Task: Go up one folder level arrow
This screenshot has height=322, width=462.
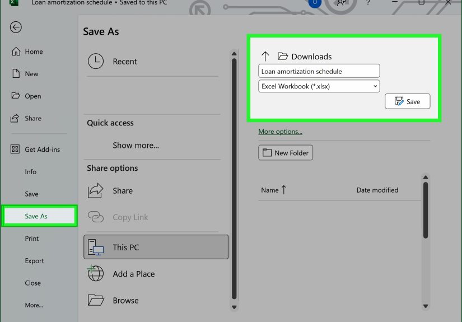Action: pyautogui.click(x=265, y=56)
